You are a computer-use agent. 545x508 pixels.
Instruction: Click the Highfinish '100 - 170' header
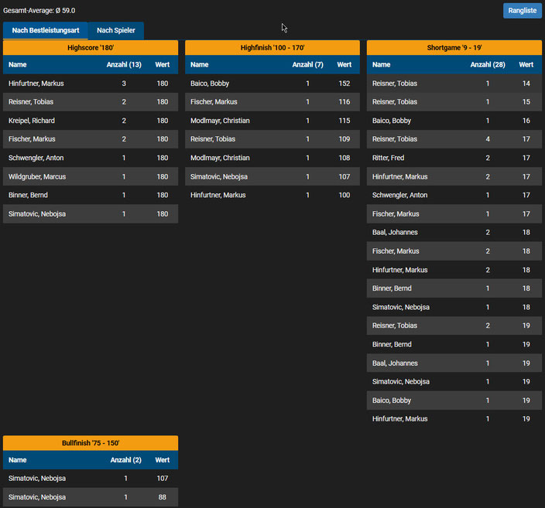pos(272,48)
